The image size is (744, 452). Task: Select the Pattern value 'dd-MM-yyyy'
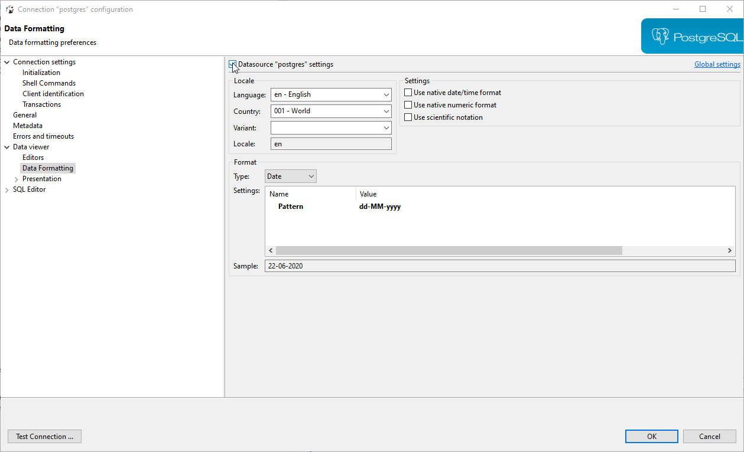point(380,206)
